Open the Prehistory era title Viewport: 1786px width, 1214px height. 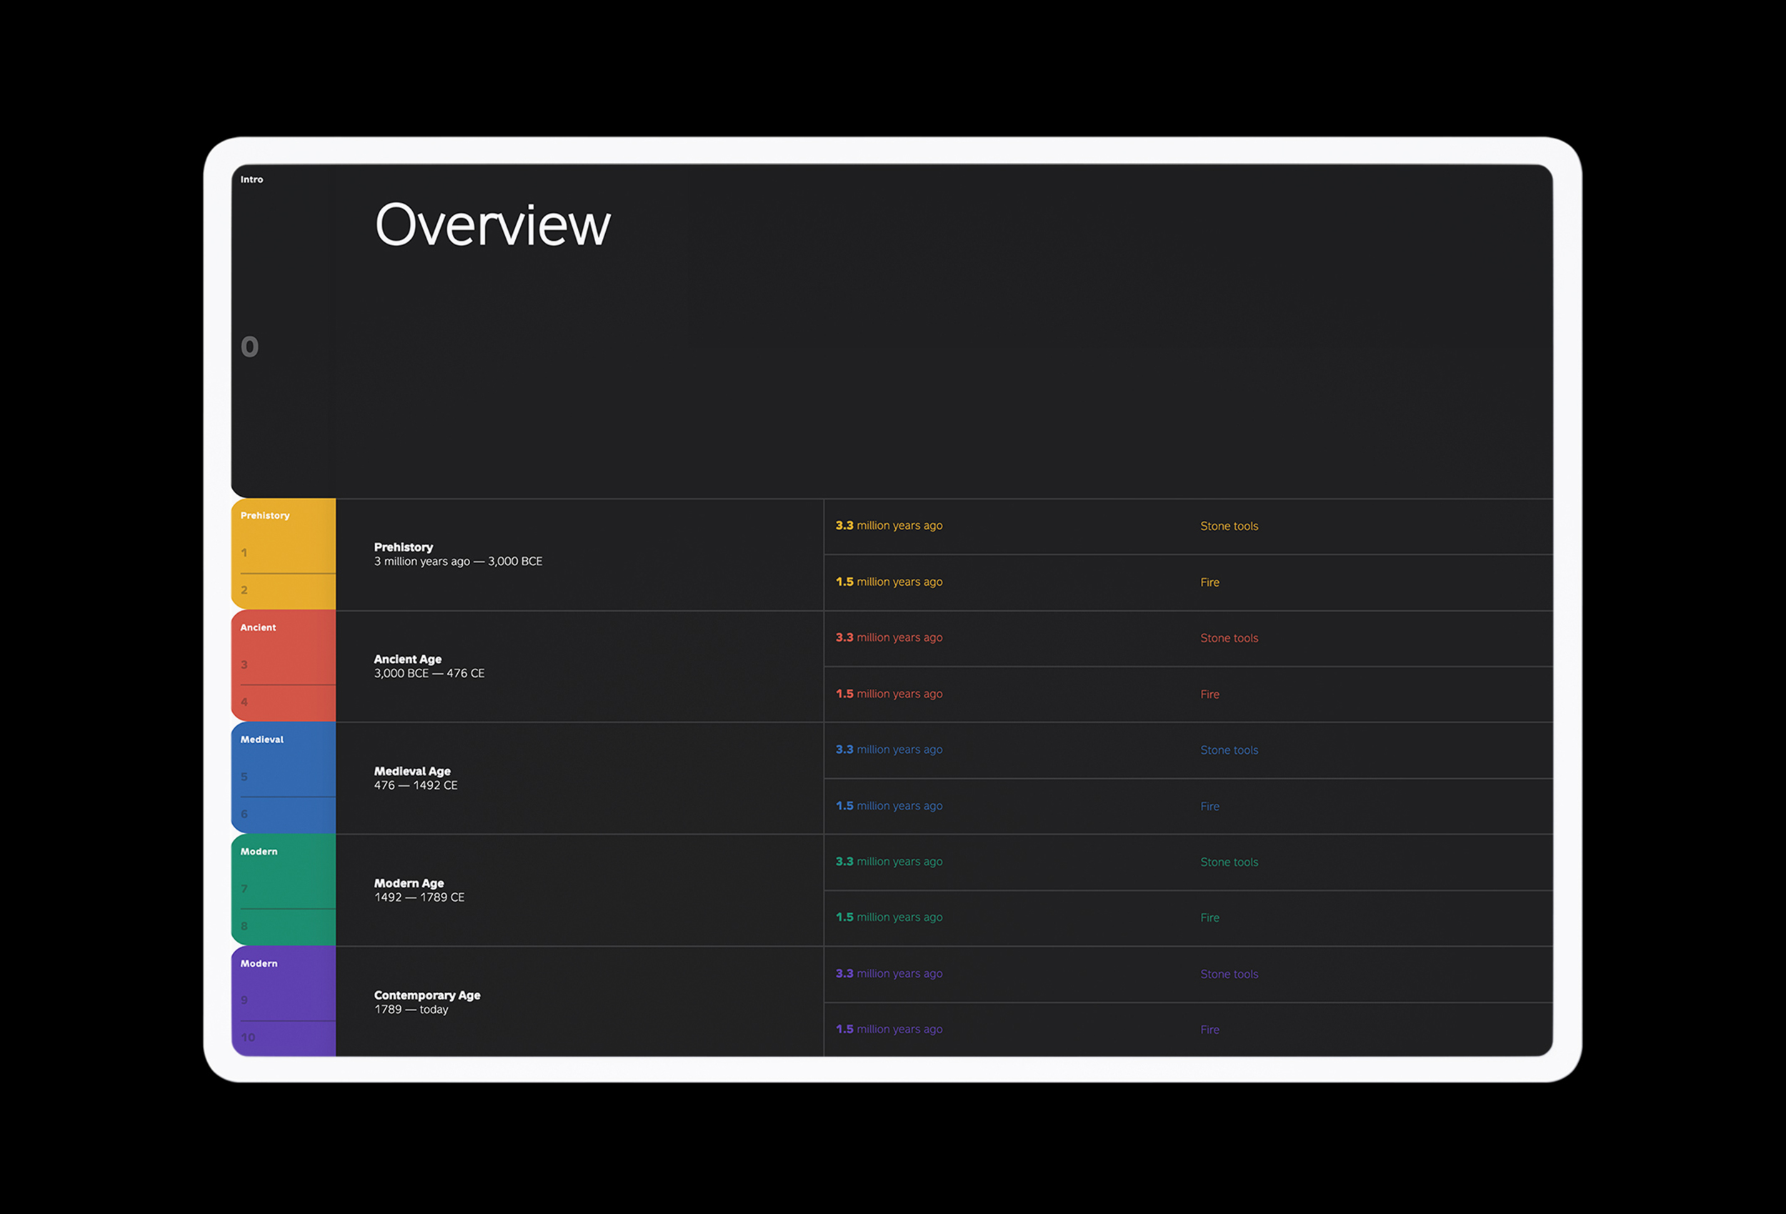click(404, 547)
